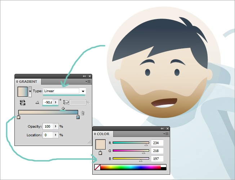Select the right blue gradient stop
The image size is (235, 180).
point(78,117)
